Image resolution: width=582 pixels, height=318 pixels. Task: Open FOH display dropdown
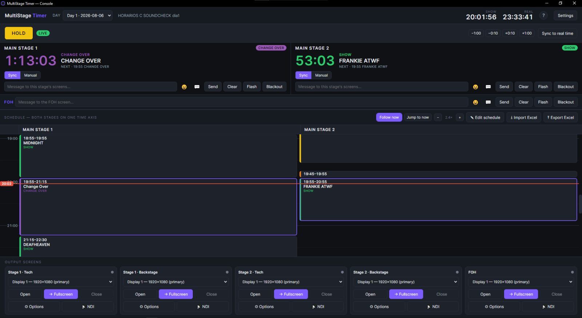tap(521, 282)
